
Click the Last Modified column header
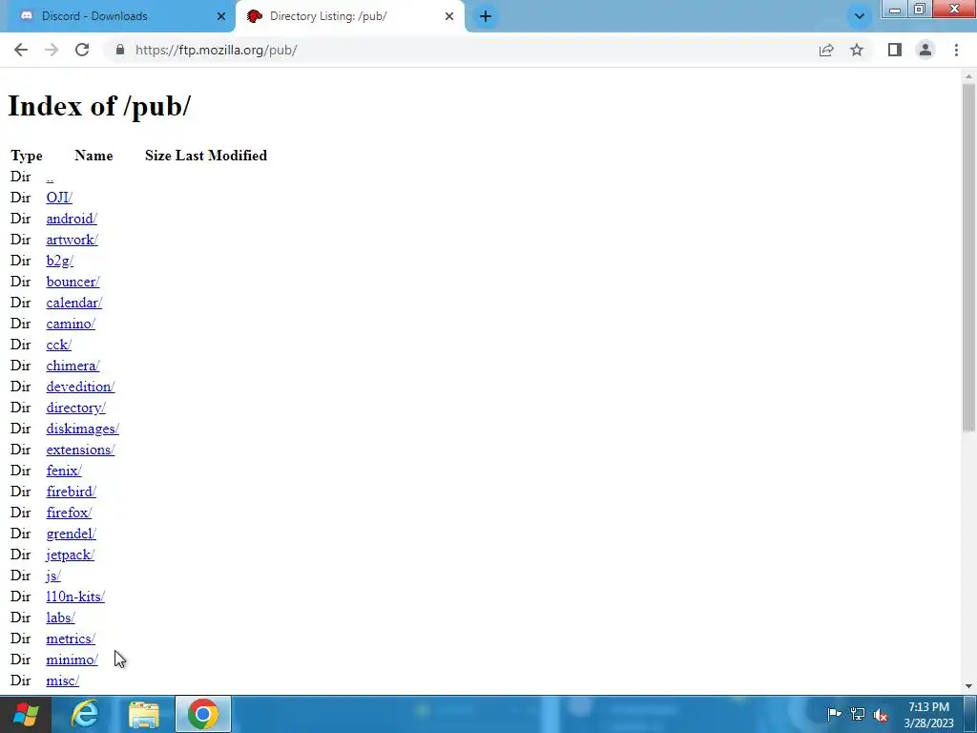pos(221,156)
